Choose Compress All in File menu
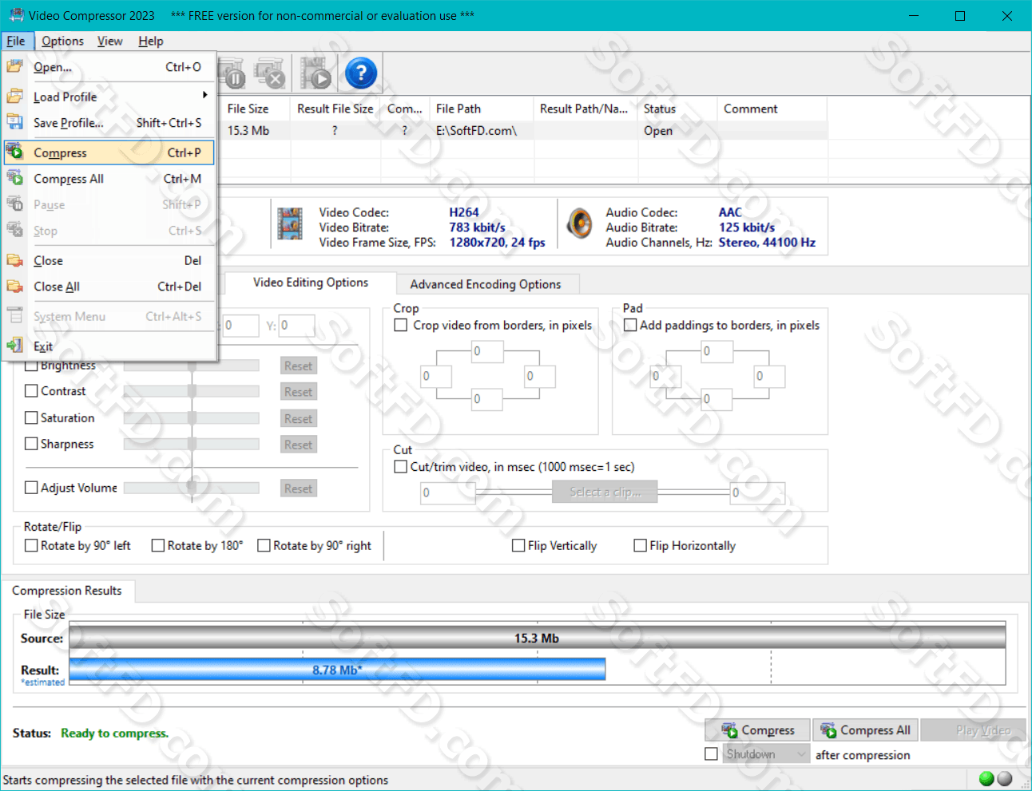Viewport: 1032px width, 791px height. [109, 179]
